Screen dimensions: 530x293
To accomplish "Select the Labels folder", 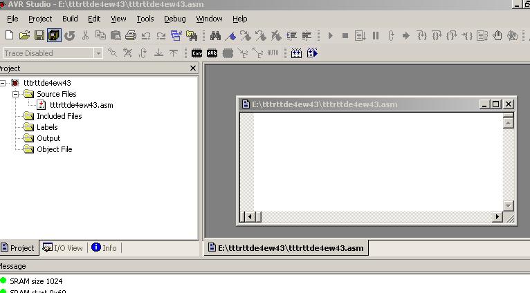I will [47, 127].
